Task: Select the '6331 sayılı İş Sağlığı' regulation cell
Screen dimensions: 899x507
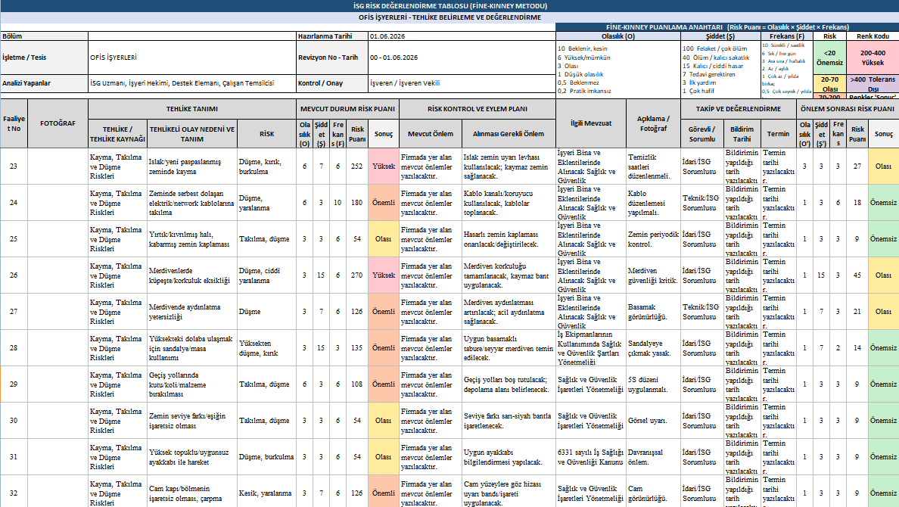Action: (590, 457)
